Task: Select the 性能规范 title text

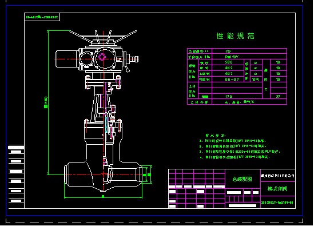Action: (235, 36)
